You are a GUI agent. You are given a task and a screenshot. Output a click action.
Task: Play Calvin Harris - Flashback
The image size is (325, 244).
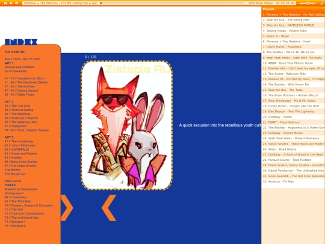[293, 47]
